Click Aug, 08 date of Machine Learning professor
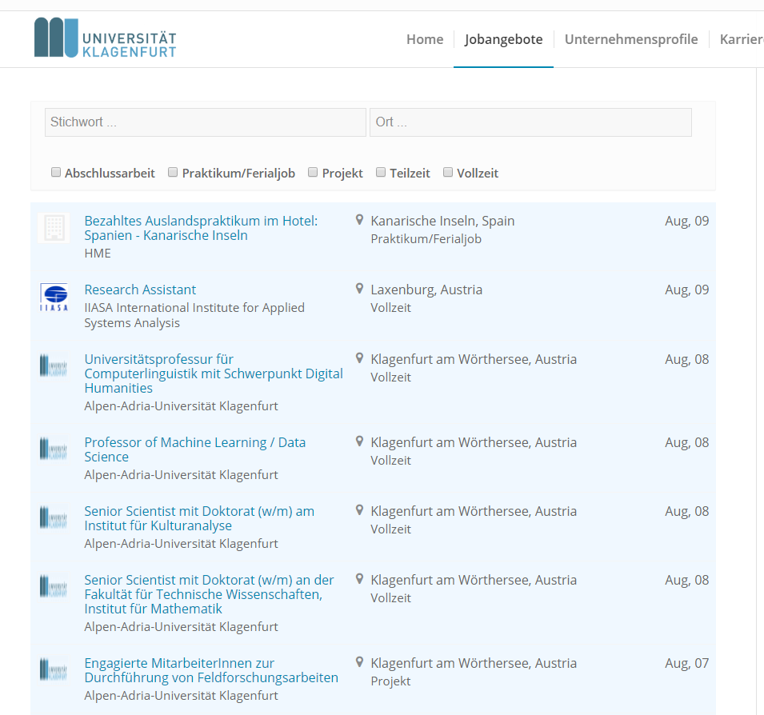The width and height of the screenshot is (764, 715). pos(687,442)
